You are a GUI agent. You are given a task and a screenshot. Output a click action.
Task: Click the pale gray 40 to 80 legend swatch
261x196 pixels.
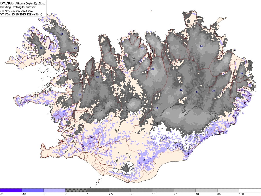(206, 190)
